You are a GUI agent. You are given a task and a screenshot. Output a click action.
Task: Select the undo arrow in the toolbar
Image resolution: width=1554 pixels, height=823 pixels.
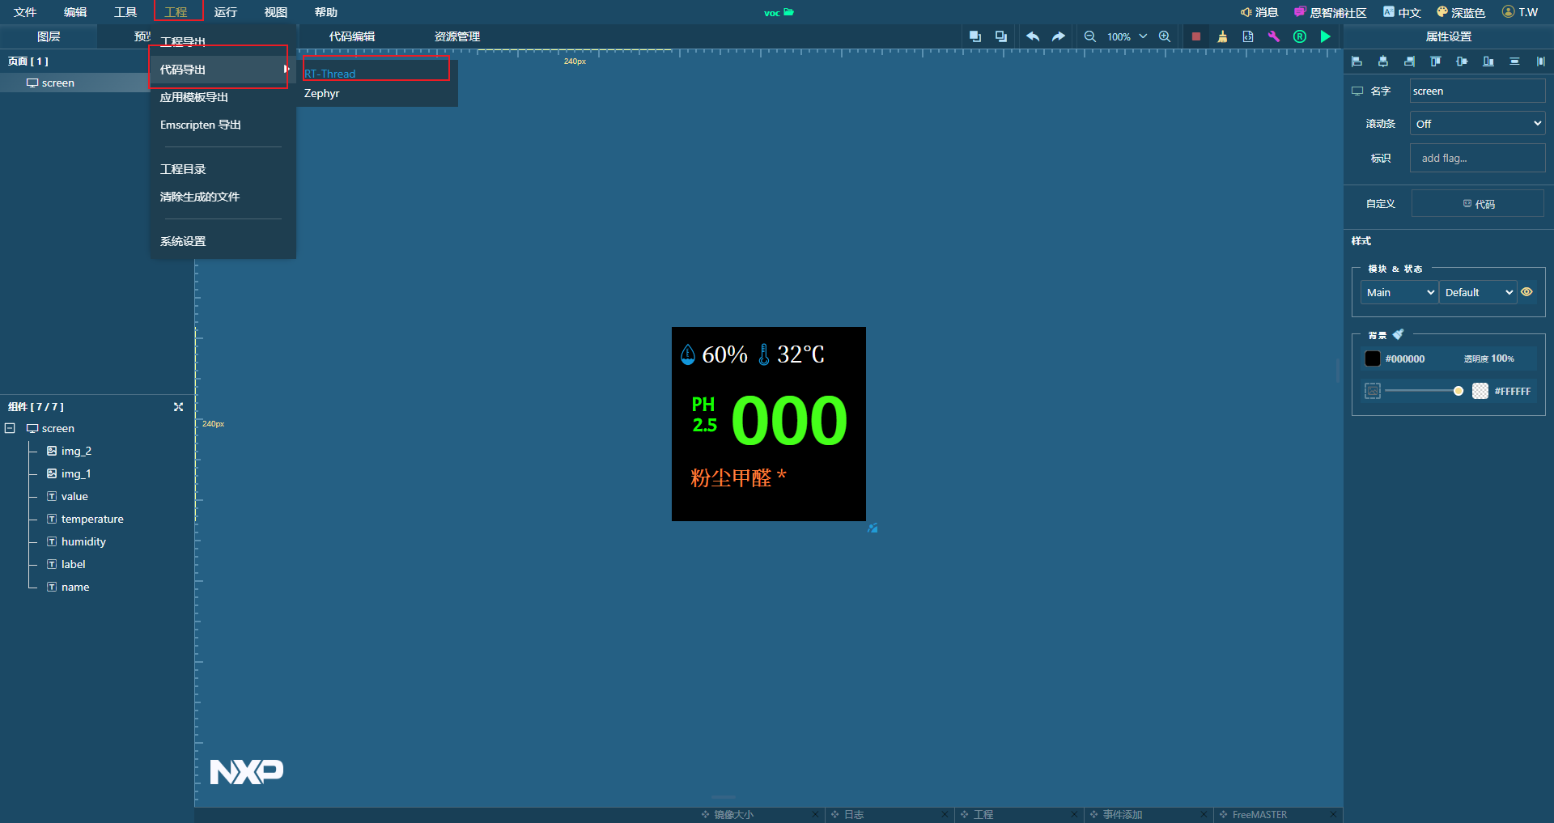[1034, 36]
